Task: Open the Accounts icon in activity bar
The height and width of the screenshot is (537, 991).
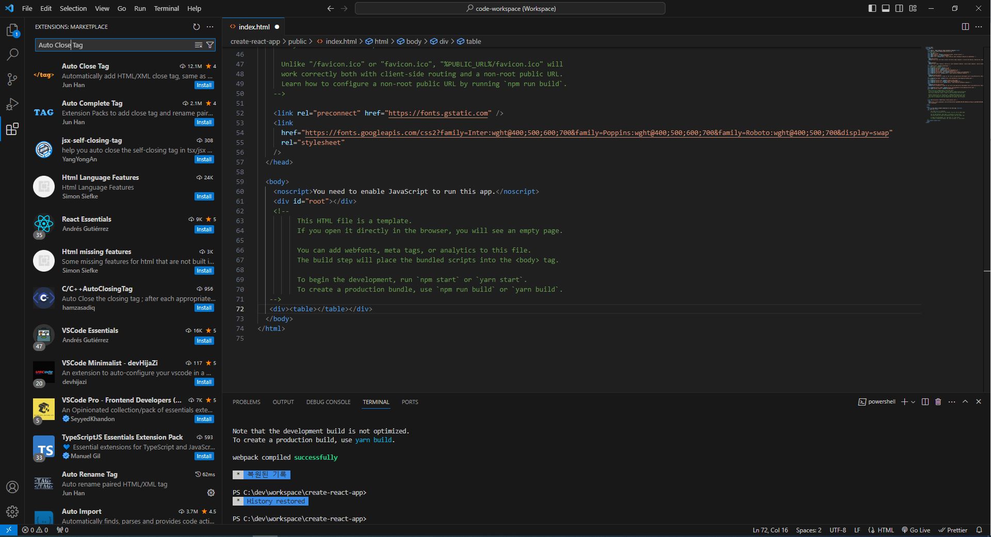Action: click(x=12, y=487)
